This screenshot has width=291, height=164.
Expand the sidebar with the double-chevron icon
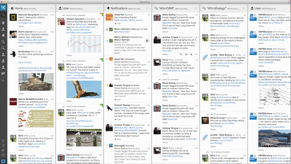tap(3, 141)
